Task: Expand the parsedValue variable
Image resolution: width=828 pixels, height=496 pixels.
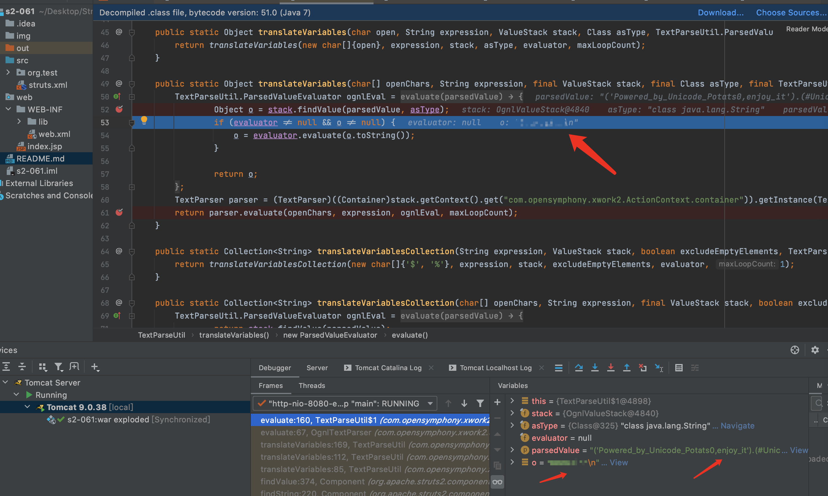Action: tap(512, 450)
